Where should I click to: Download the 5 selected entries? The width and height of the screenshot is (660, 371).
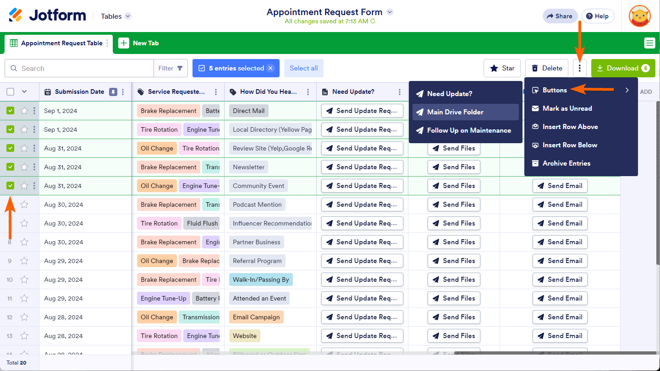pyautogui.click(x=623, y=68)
